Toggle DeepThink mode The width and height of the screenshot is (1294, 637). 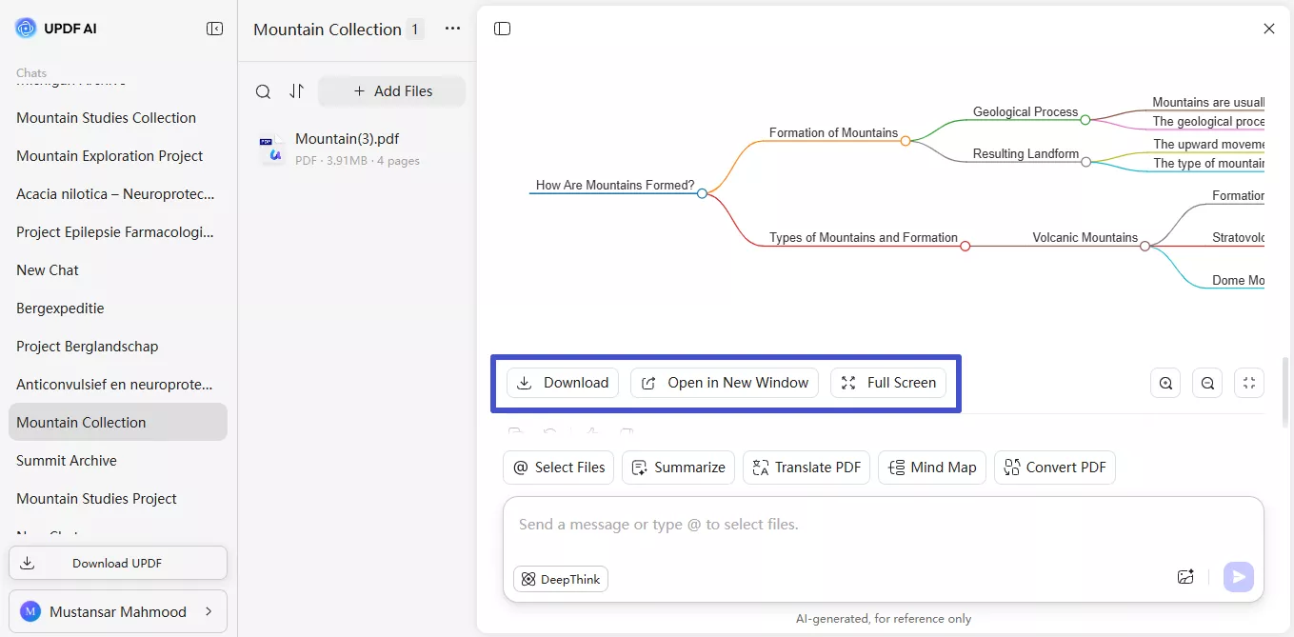(x=560, y=579)
